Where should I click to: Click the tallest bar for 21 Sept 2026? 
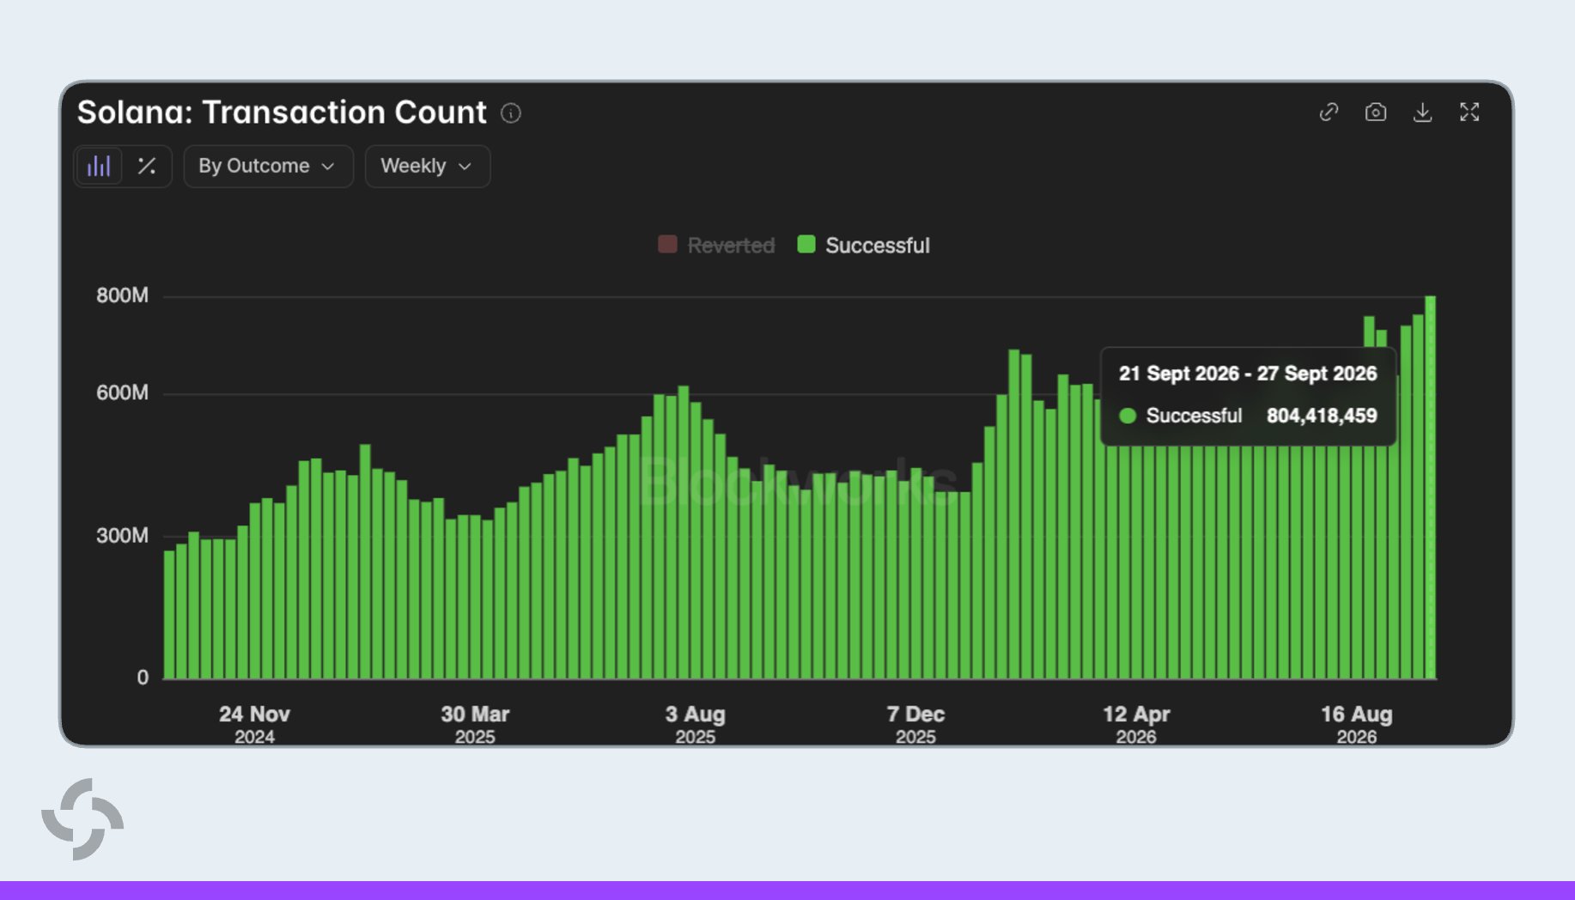(x=1430, y=487)
